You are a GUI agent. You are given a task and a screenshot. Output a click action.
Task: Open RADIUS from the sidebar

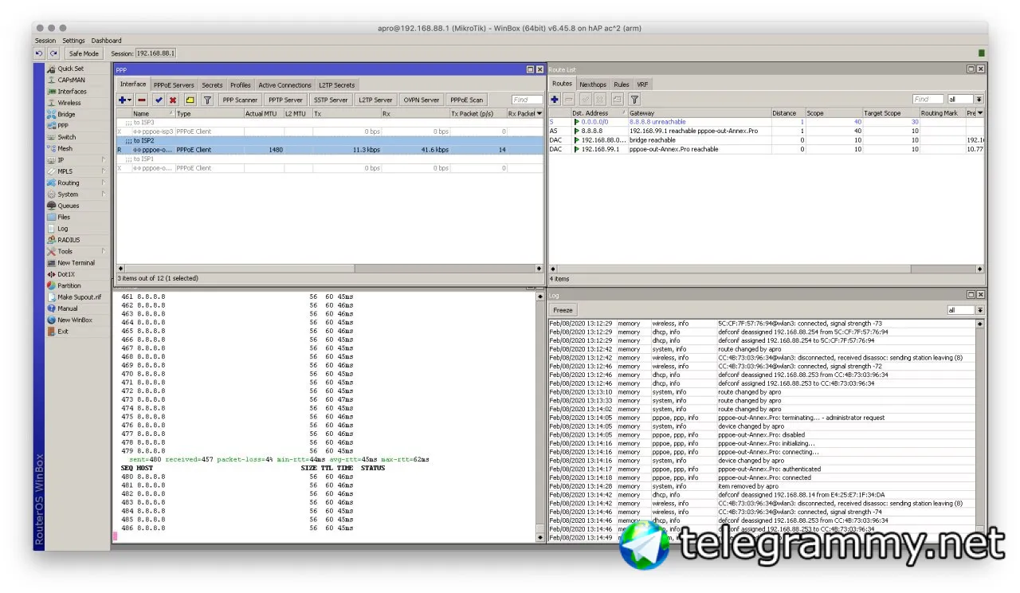69,240
